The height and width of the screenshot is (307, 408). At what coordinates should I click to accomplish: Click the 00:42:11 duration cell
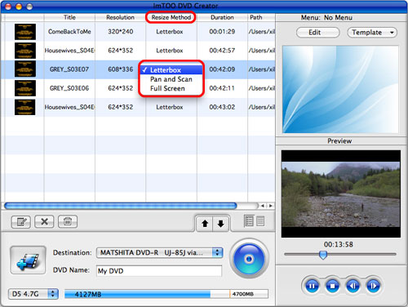222,88
